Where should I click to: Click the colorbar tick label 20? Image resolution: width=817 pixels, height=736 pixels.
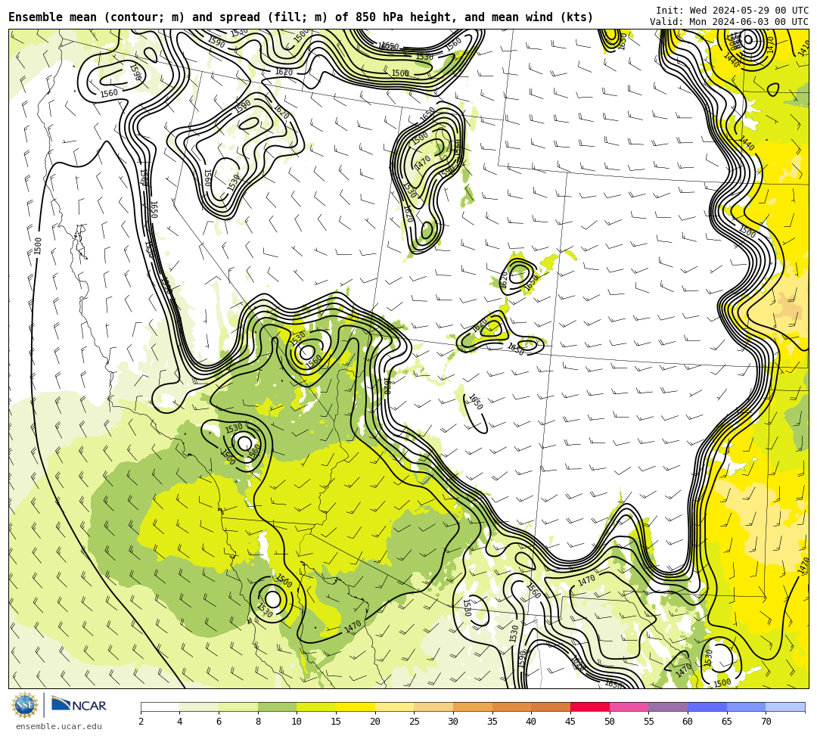pos(375,722)
